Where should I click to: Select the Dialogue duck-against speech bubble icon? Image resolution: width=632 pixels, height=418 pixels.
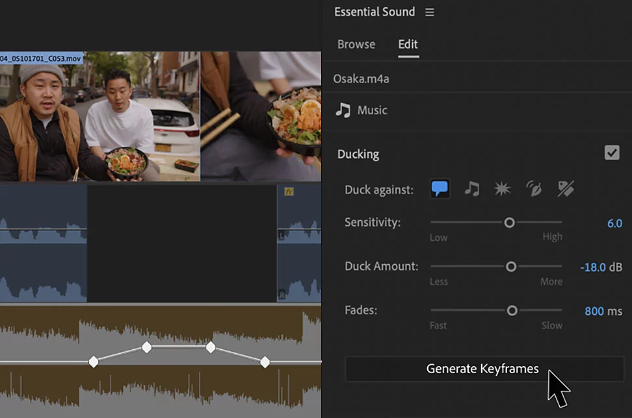(x=440, y=188)
